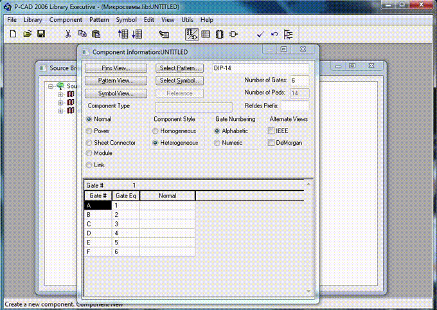437x310 pixels.
Task: Click the Cut scissors icon
Action: (67, 34)
